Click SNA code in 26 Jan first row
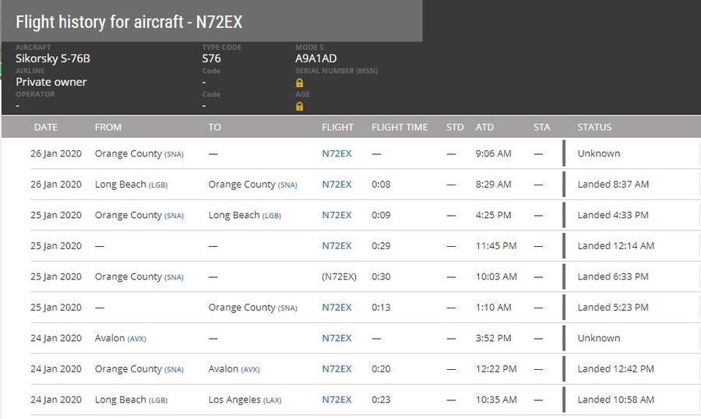 (x=174, y=154)
